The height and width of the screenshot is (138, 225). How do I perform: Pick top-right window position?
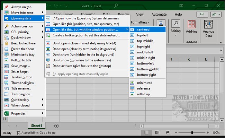pos(147,46)
